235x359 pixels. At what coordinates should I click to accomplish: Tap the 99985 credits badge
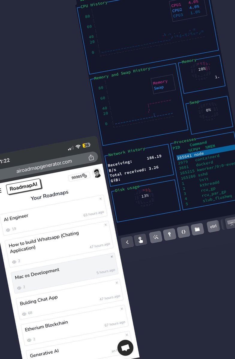pos(79,176)
